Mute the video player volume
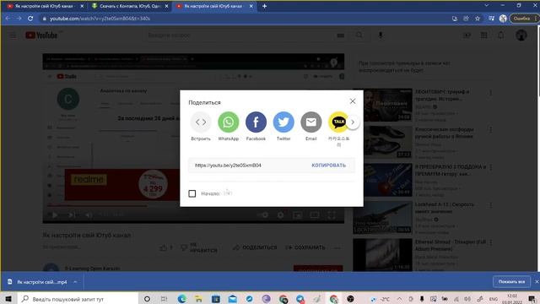The width and height of the screenshot is (540, 304). (89, 215)
